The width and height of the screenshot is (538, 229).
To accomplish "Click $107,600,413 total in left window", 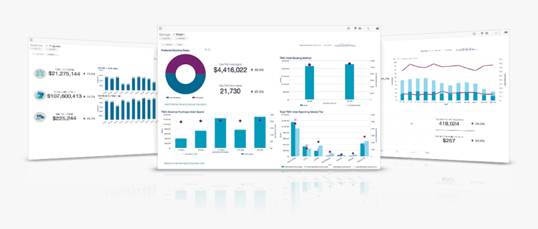I will (65, 96).
